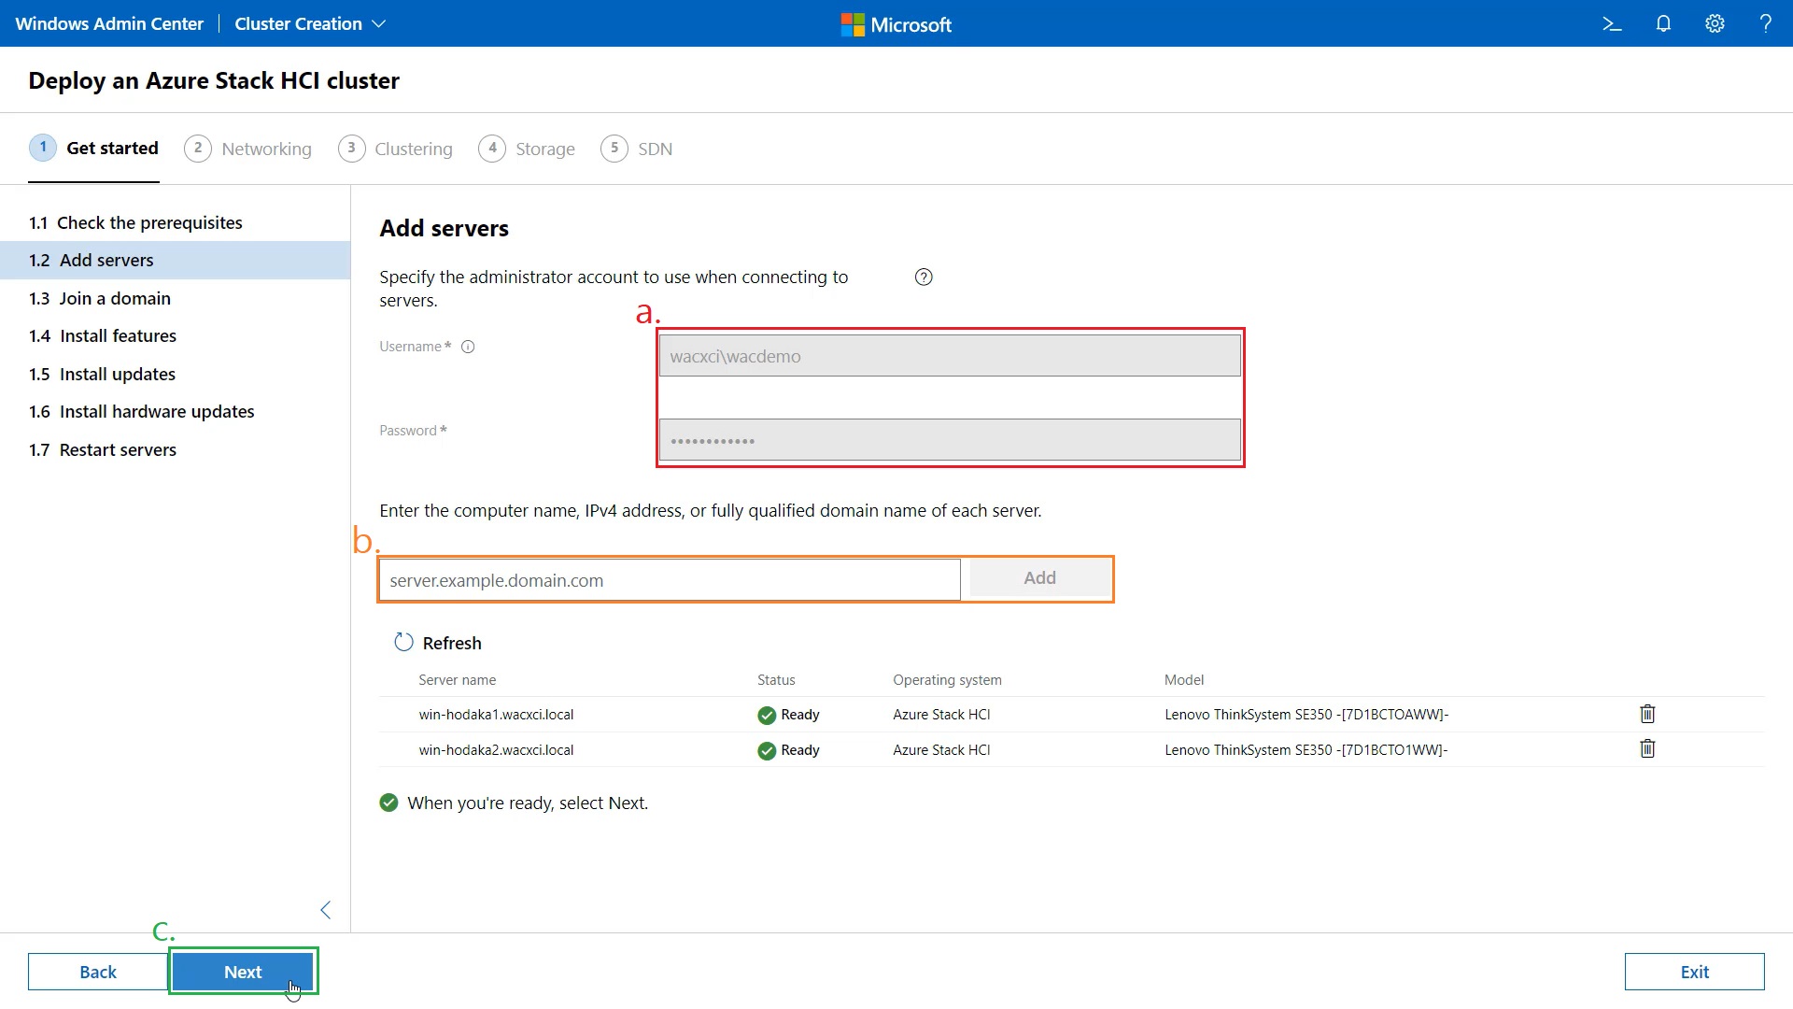
Task: Delete server win-hodaka1.wacxci.local with trash icon
Action: pos(1646,714)
